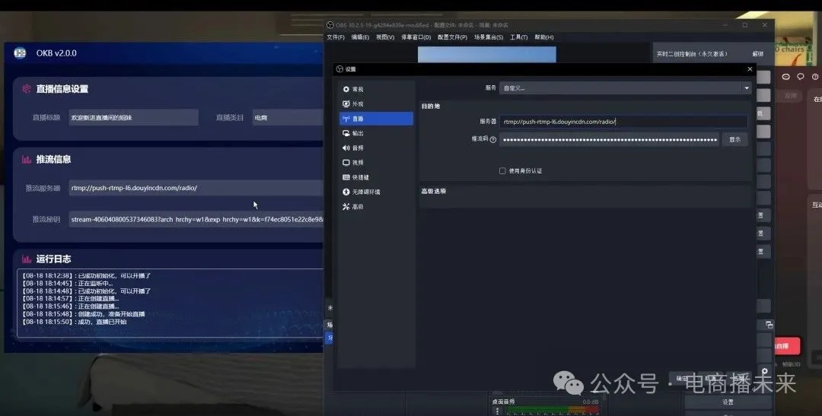Click the 设置 button in OBS controls
Image resolution: width=822 pixels, height=416 pixels.
point(728,402)
